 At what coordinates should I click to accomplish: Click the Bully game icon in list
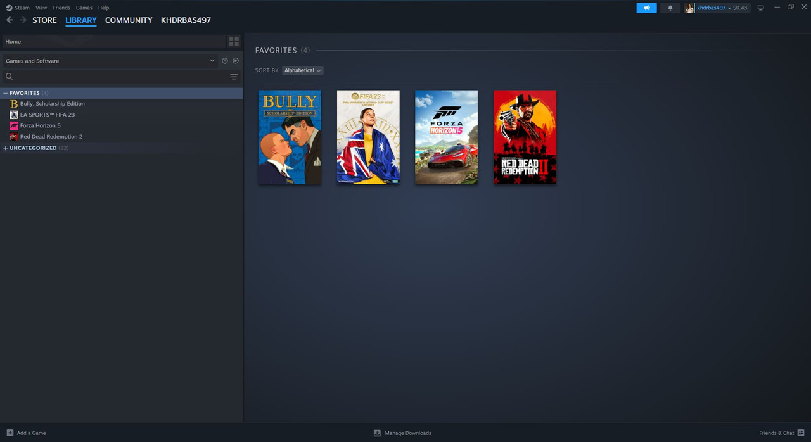point(14,104)
